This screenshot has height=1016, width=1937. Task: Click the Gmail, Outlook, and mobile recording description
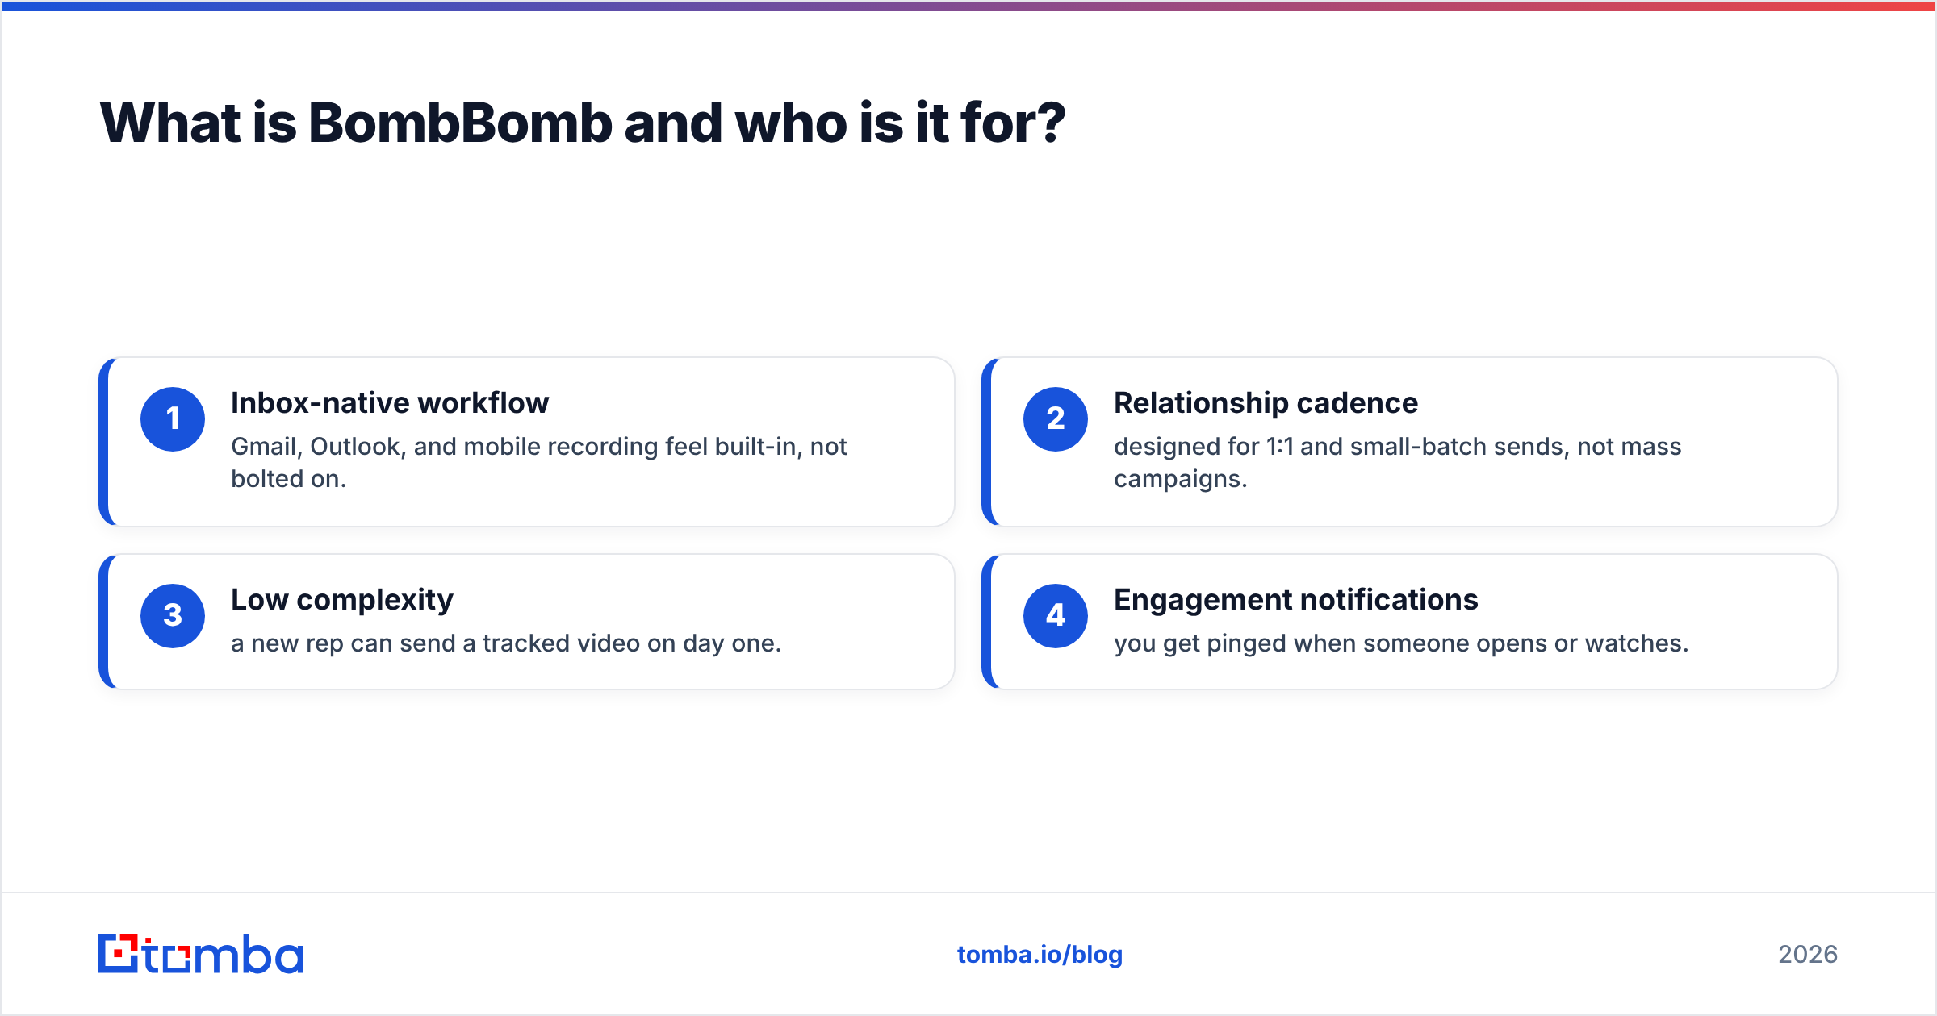(x=538, y=463)
